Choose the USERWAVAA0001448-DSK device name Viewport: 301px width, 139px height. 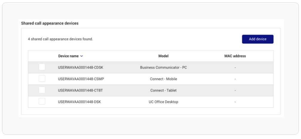click(x=79, y=102)
